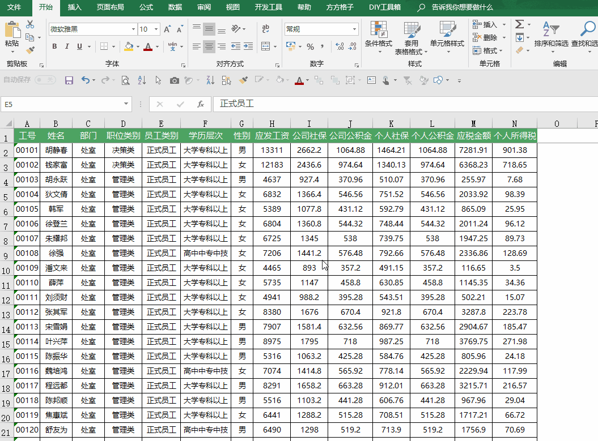Click the red font color button
The height and width of the screenshot is (441, 598).
(x=148, y=46)
